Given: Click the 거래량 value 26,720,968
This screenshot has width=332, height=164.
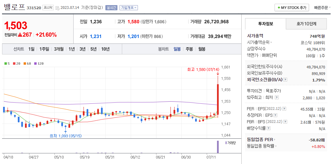Looking at the screenshot, I should click(216, 22).
